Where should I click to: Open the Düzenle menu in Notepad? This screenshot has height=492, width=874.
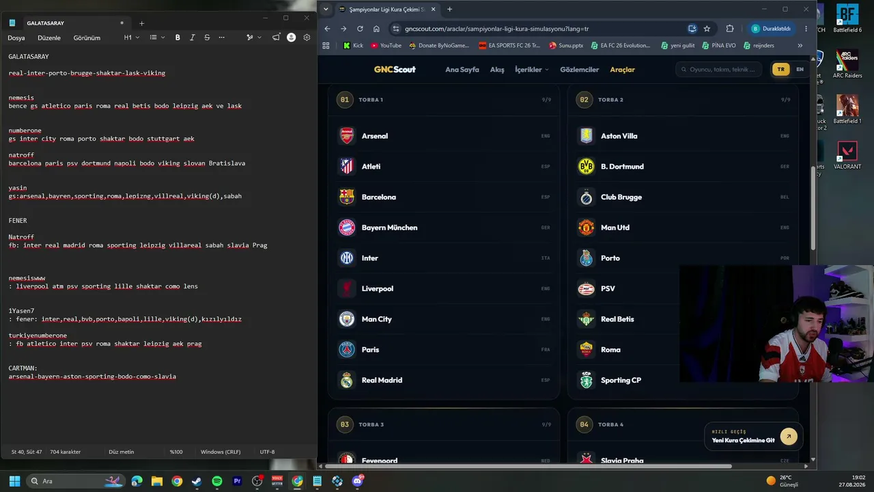point(49,38)
